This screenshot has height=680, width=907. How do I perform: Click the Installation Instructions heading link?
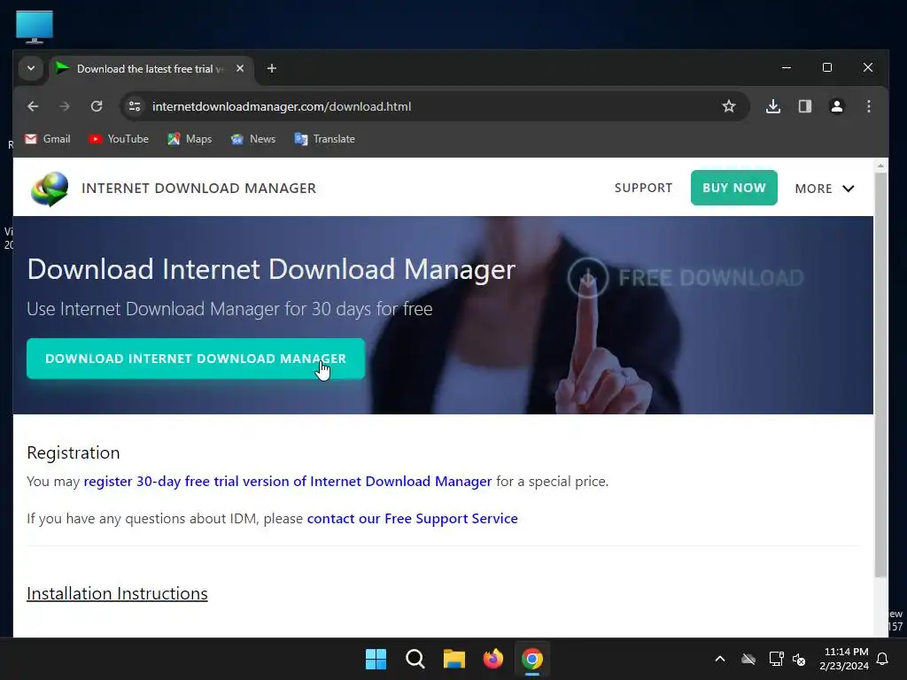click(117, 594)
